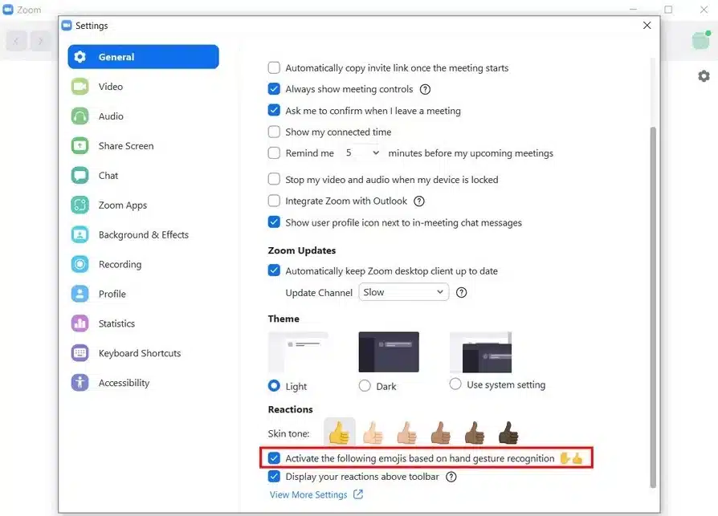
Task: Check Integrate Zoom with Outlook
Action: tap(274, 201)
